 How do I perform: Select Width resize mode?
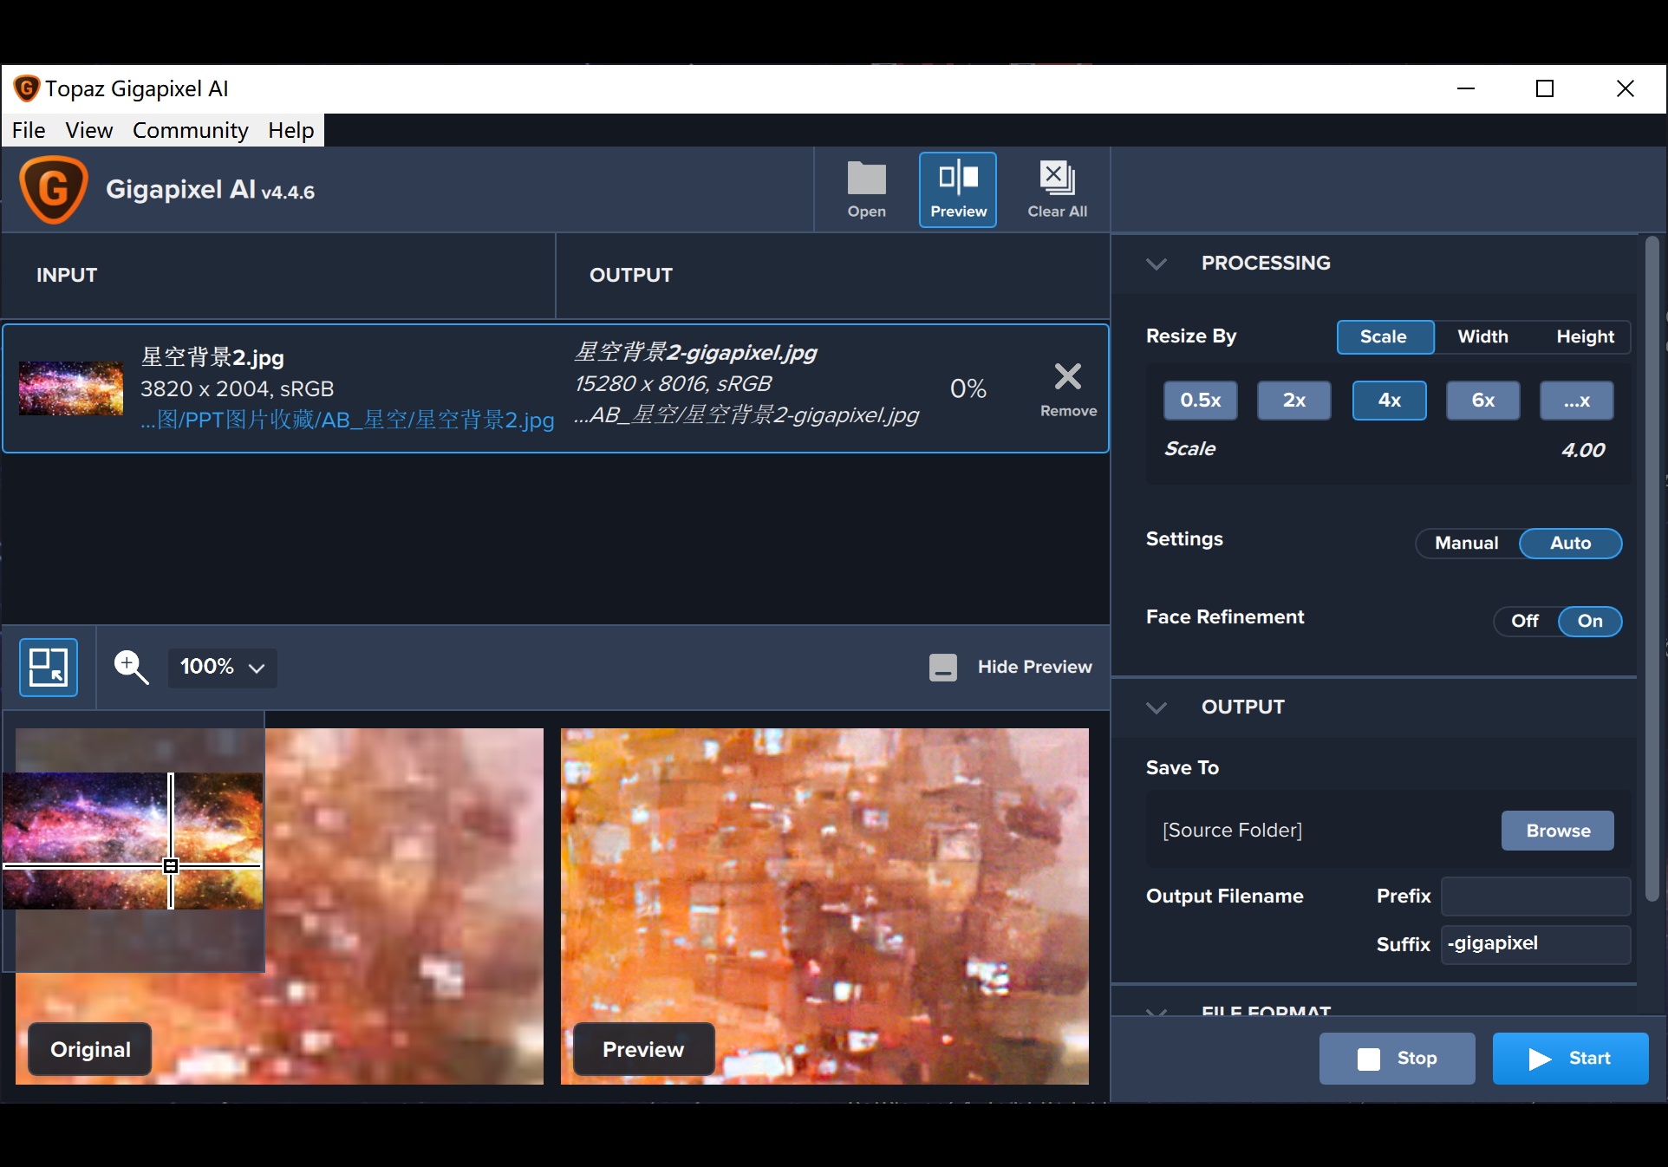(x=1482, y=336)
